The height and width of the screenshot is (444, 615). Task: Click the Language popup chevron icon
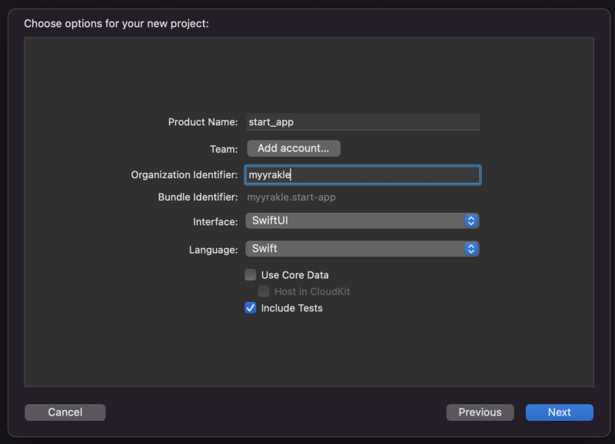(471, 249)
